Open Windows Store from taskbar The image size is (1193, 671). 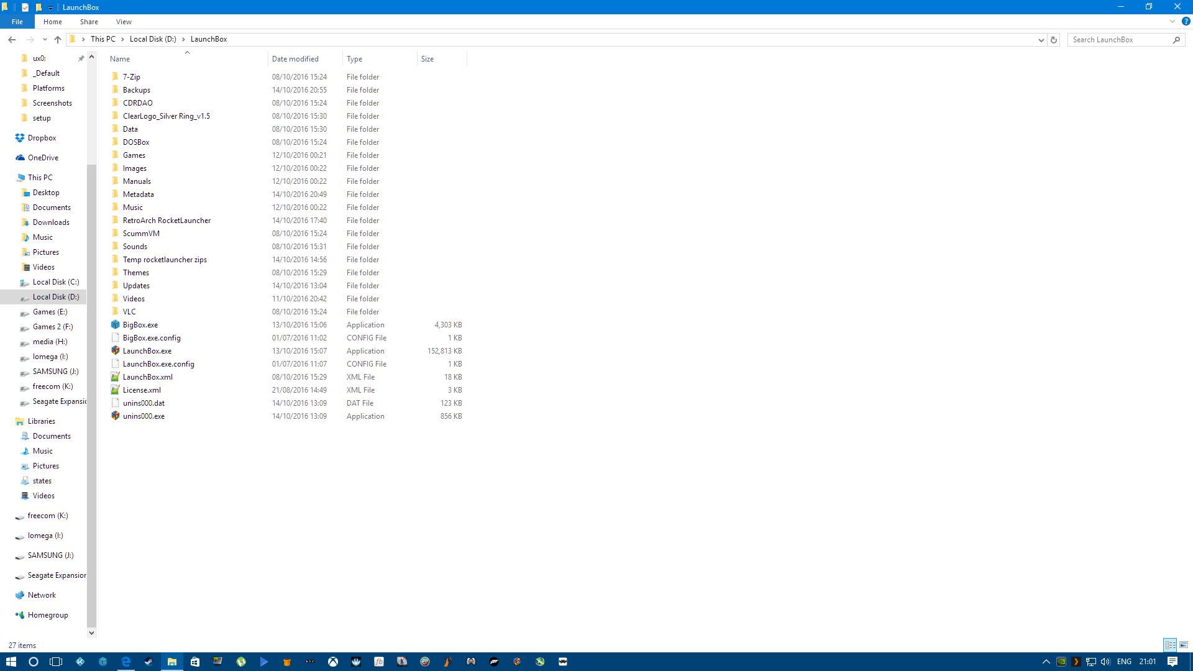pos(195,662)
